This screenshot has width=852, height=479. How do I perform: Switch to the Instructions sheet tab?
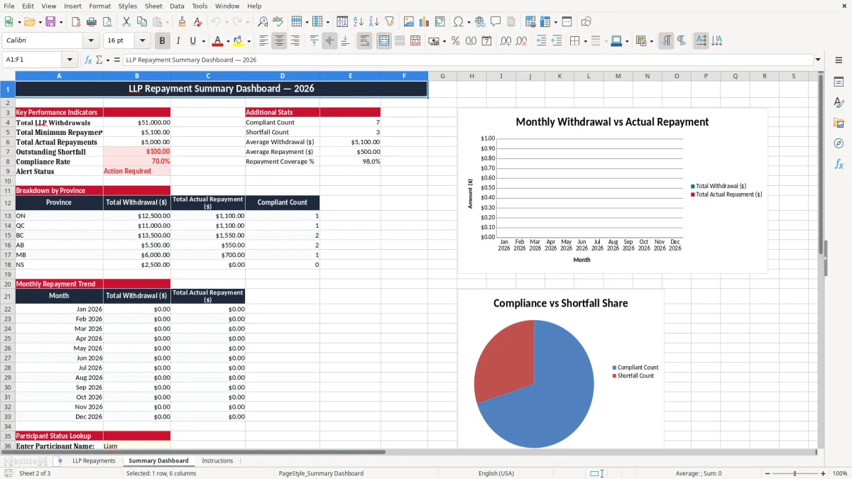[217, 461]
